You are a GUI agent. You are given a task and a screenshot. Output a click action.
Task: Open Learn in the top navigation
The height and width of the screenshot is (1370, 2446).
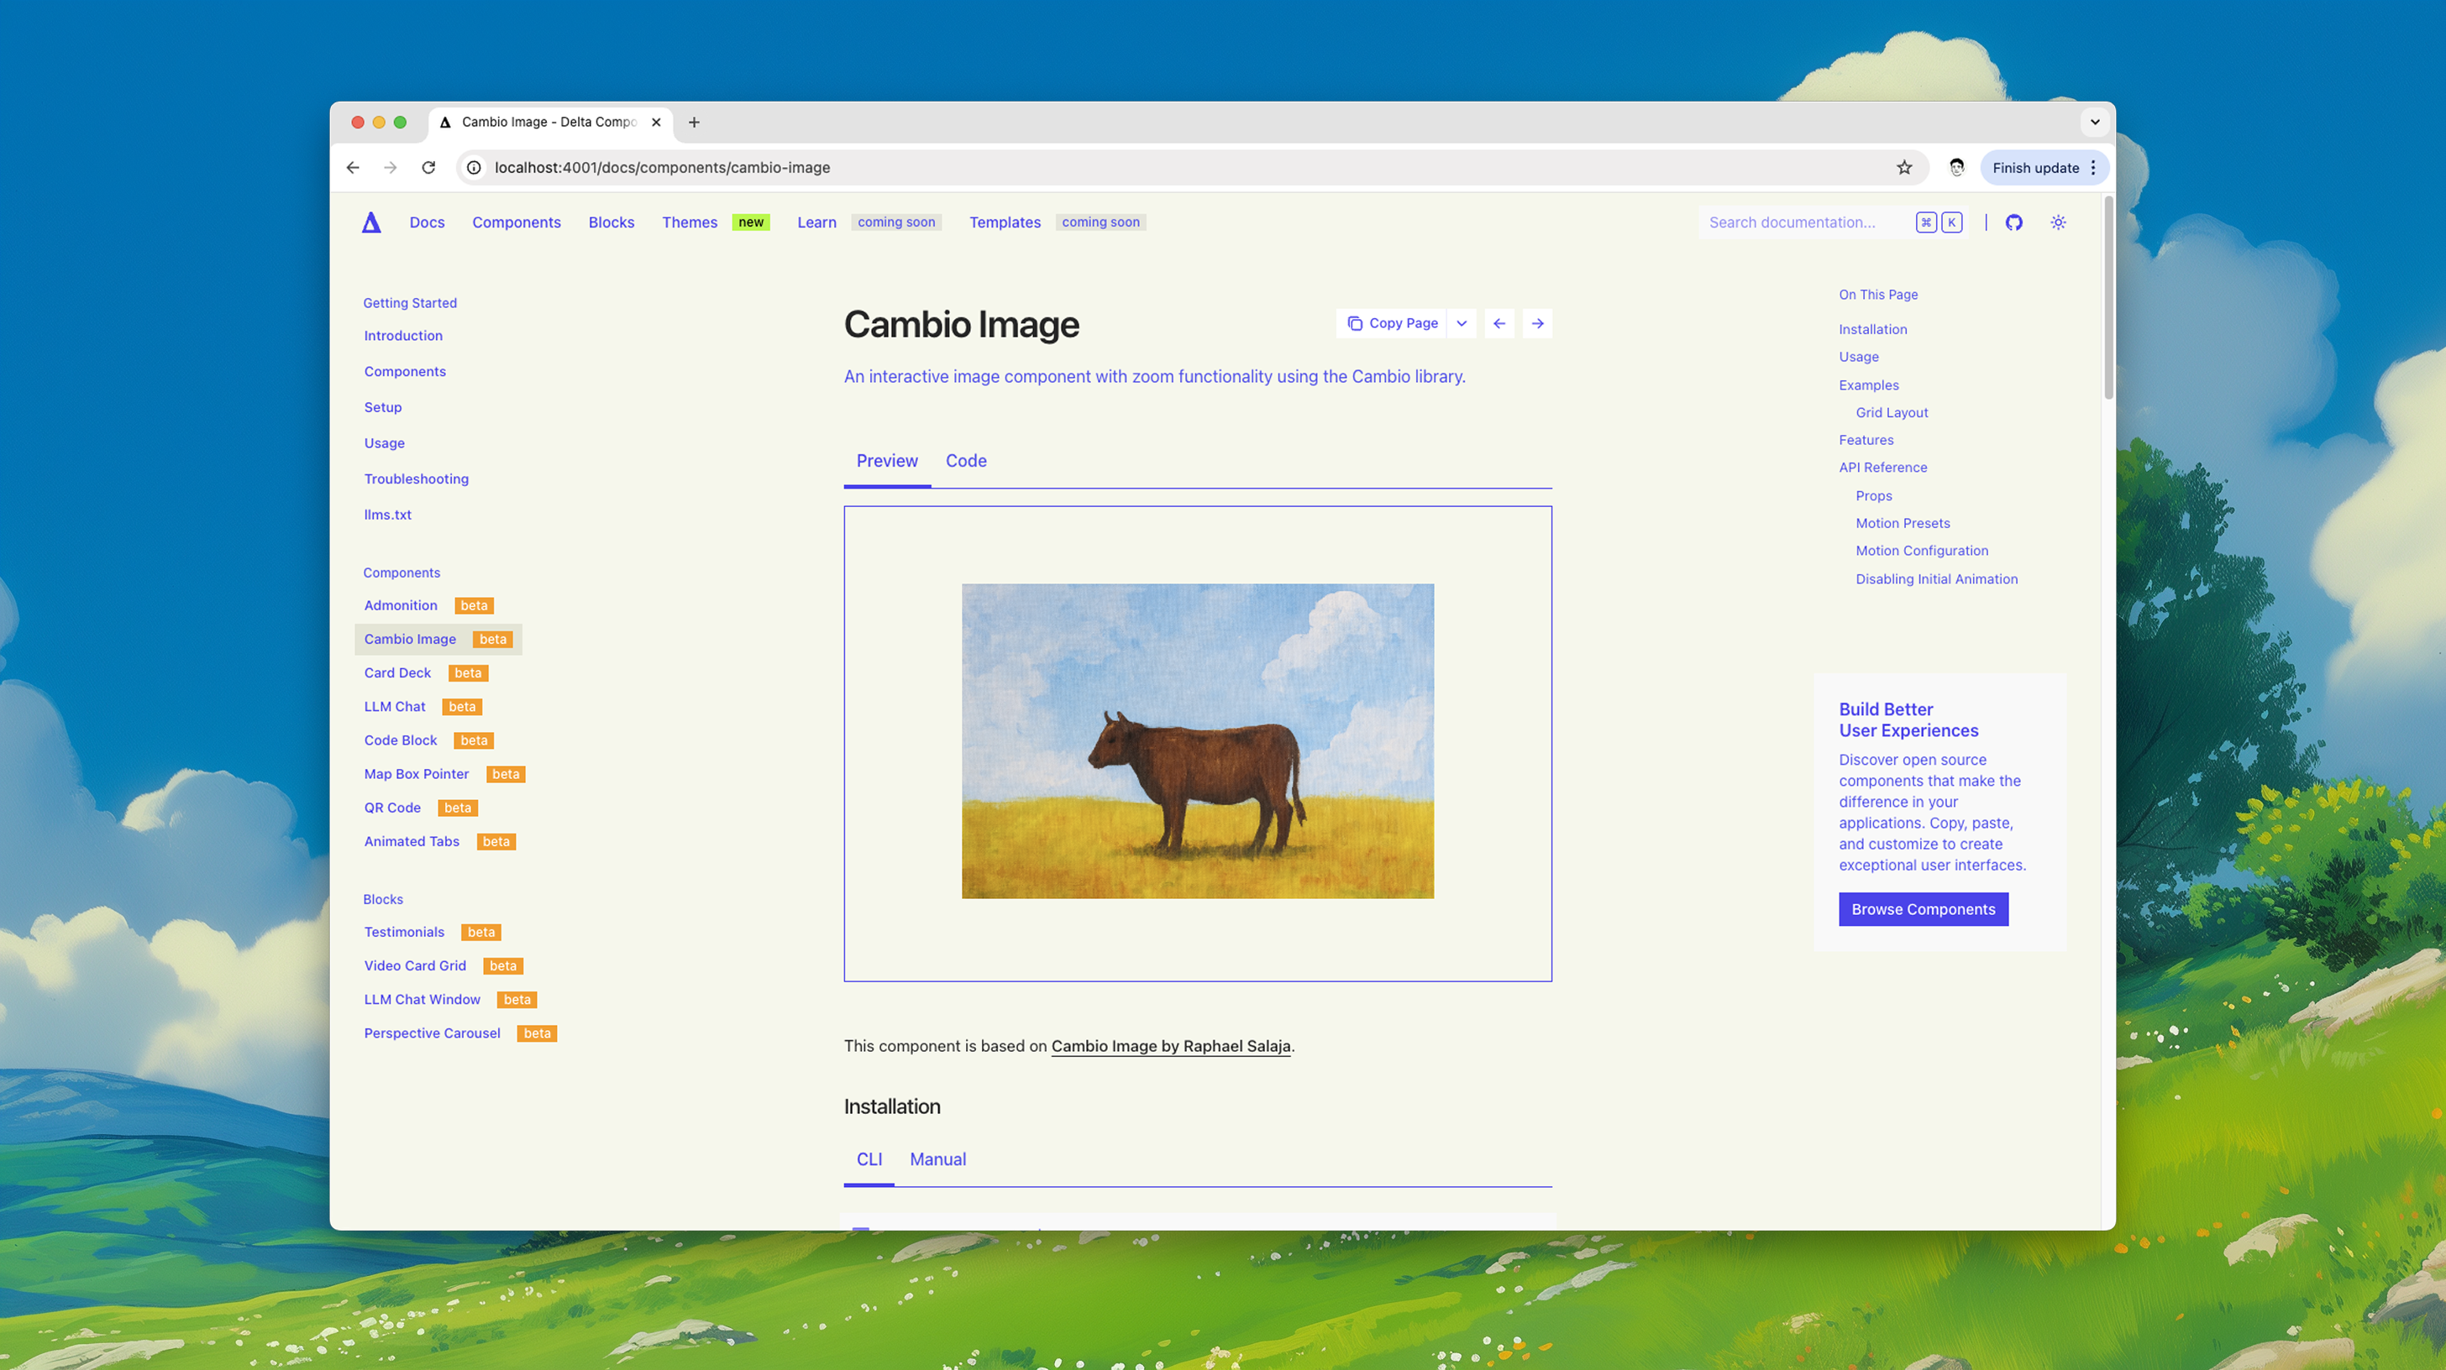click(x=816, y=222)
